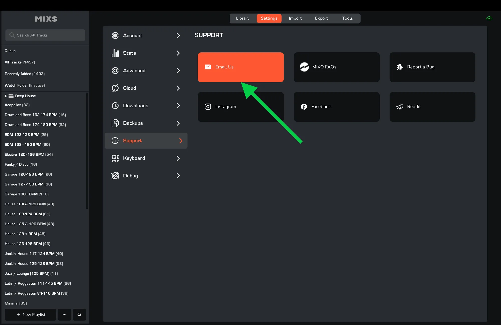This screenshot has width=501, height=325.
Task: Click the playlist sidebar scrollbar
Action: pyautogui.click(x=87, y=150)
